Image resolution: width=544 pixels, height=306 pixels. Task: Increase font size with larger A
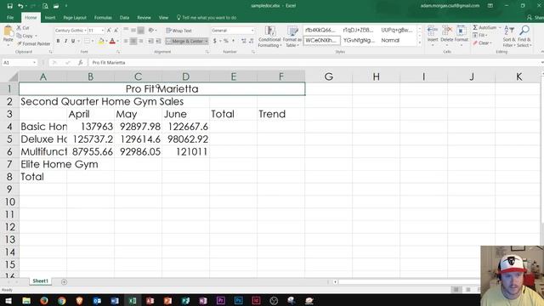(109, 31)
